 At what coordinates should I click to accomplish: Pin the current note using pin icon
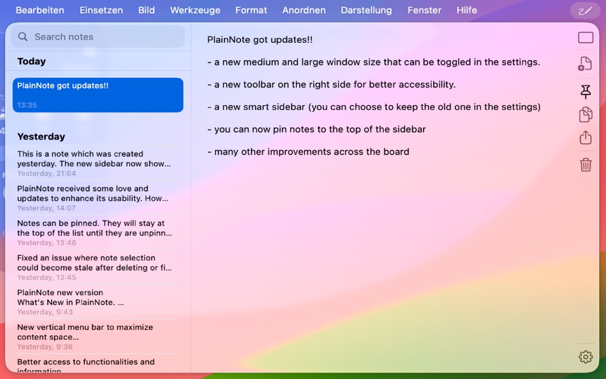(586, 92)
